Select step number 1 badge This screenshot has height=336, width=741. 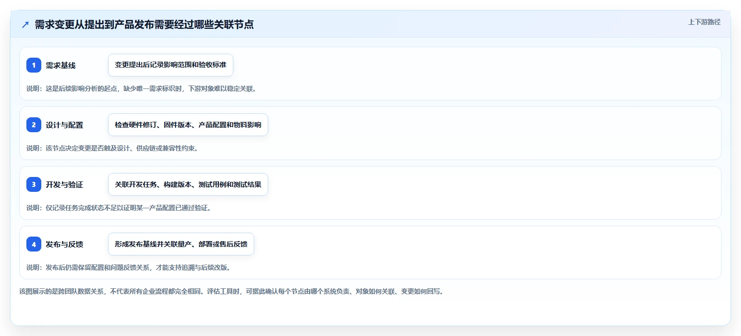(34, 65)
